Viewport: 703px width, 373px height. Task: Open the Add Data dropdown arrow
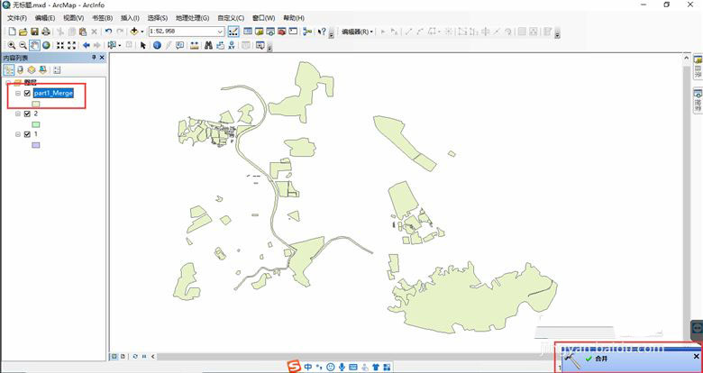pos(142,32)
